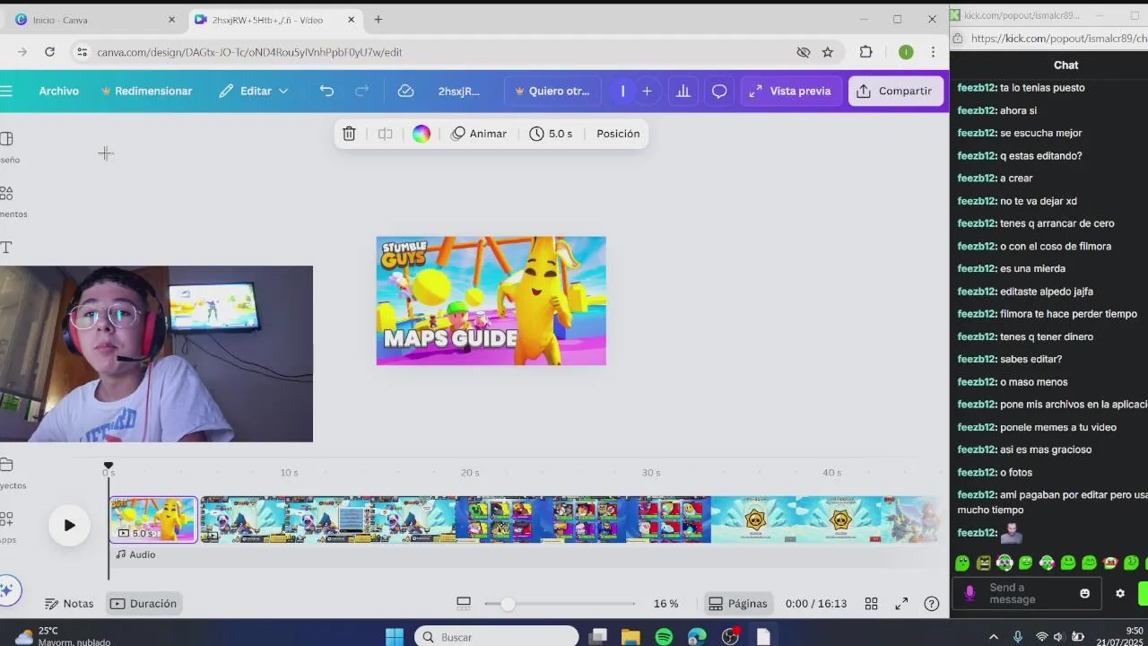Image resolution: width=1148 pixels, height=646 pixels.
Task: Play the video timeline
Action: [x=69, y=526]
